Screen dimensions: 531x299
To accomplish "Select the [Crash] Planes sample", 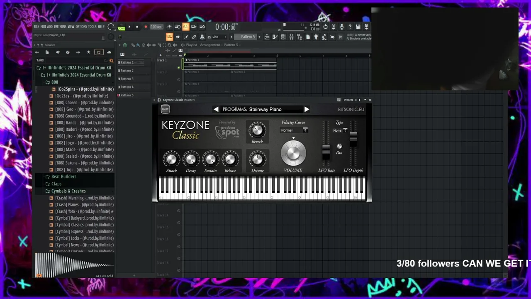I will coord(81,204).
